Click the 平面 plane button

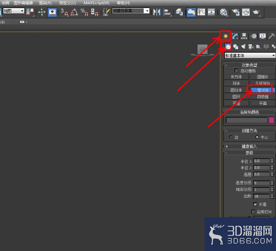point(263,103)
